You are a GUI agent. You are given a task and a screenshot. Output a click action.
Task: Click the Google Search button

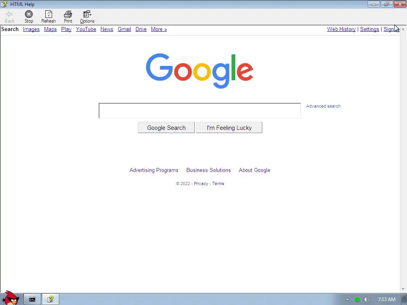click(x=166, y=127)
